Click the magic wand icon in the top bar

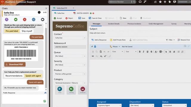point(145,2)
